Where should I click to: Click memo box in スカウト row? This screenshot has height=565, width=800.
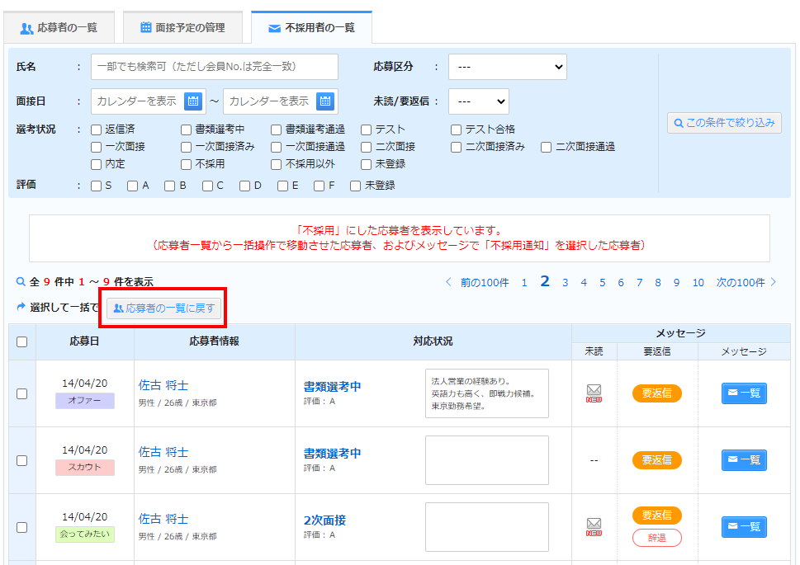487,460
